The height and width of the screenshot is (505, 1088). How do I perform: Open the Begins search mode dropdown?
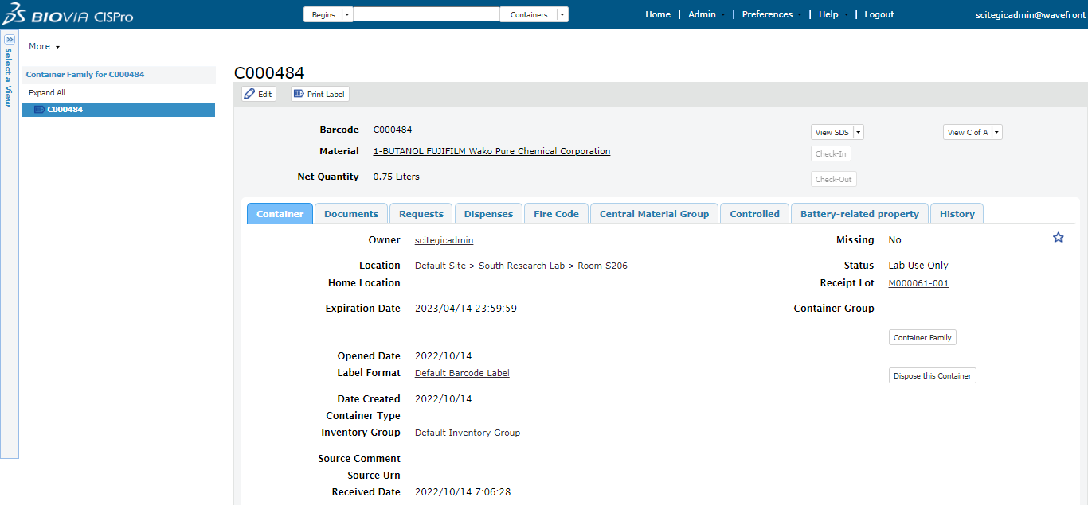pos(347,14)
